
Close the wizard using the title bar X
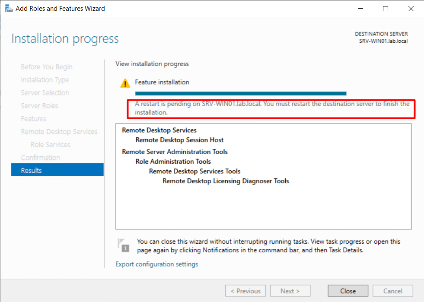pyautogui.click(x=410, y=9)
